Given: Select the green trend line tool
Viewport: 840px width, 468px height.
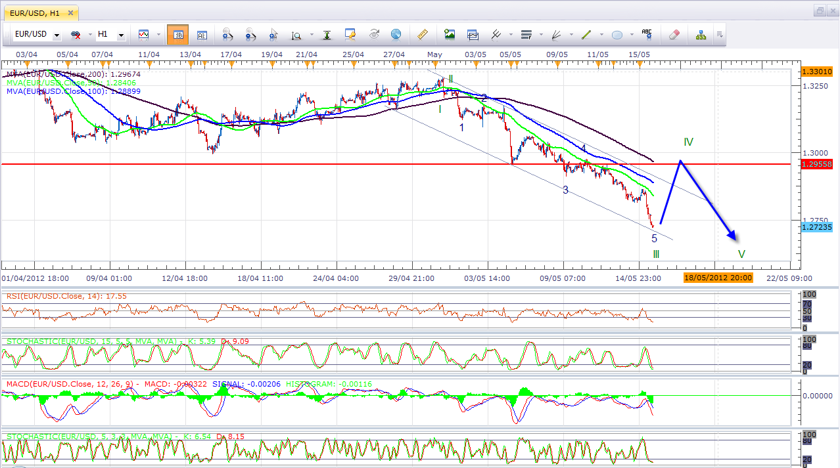Looking at the screenshot, I should [587, 34].
